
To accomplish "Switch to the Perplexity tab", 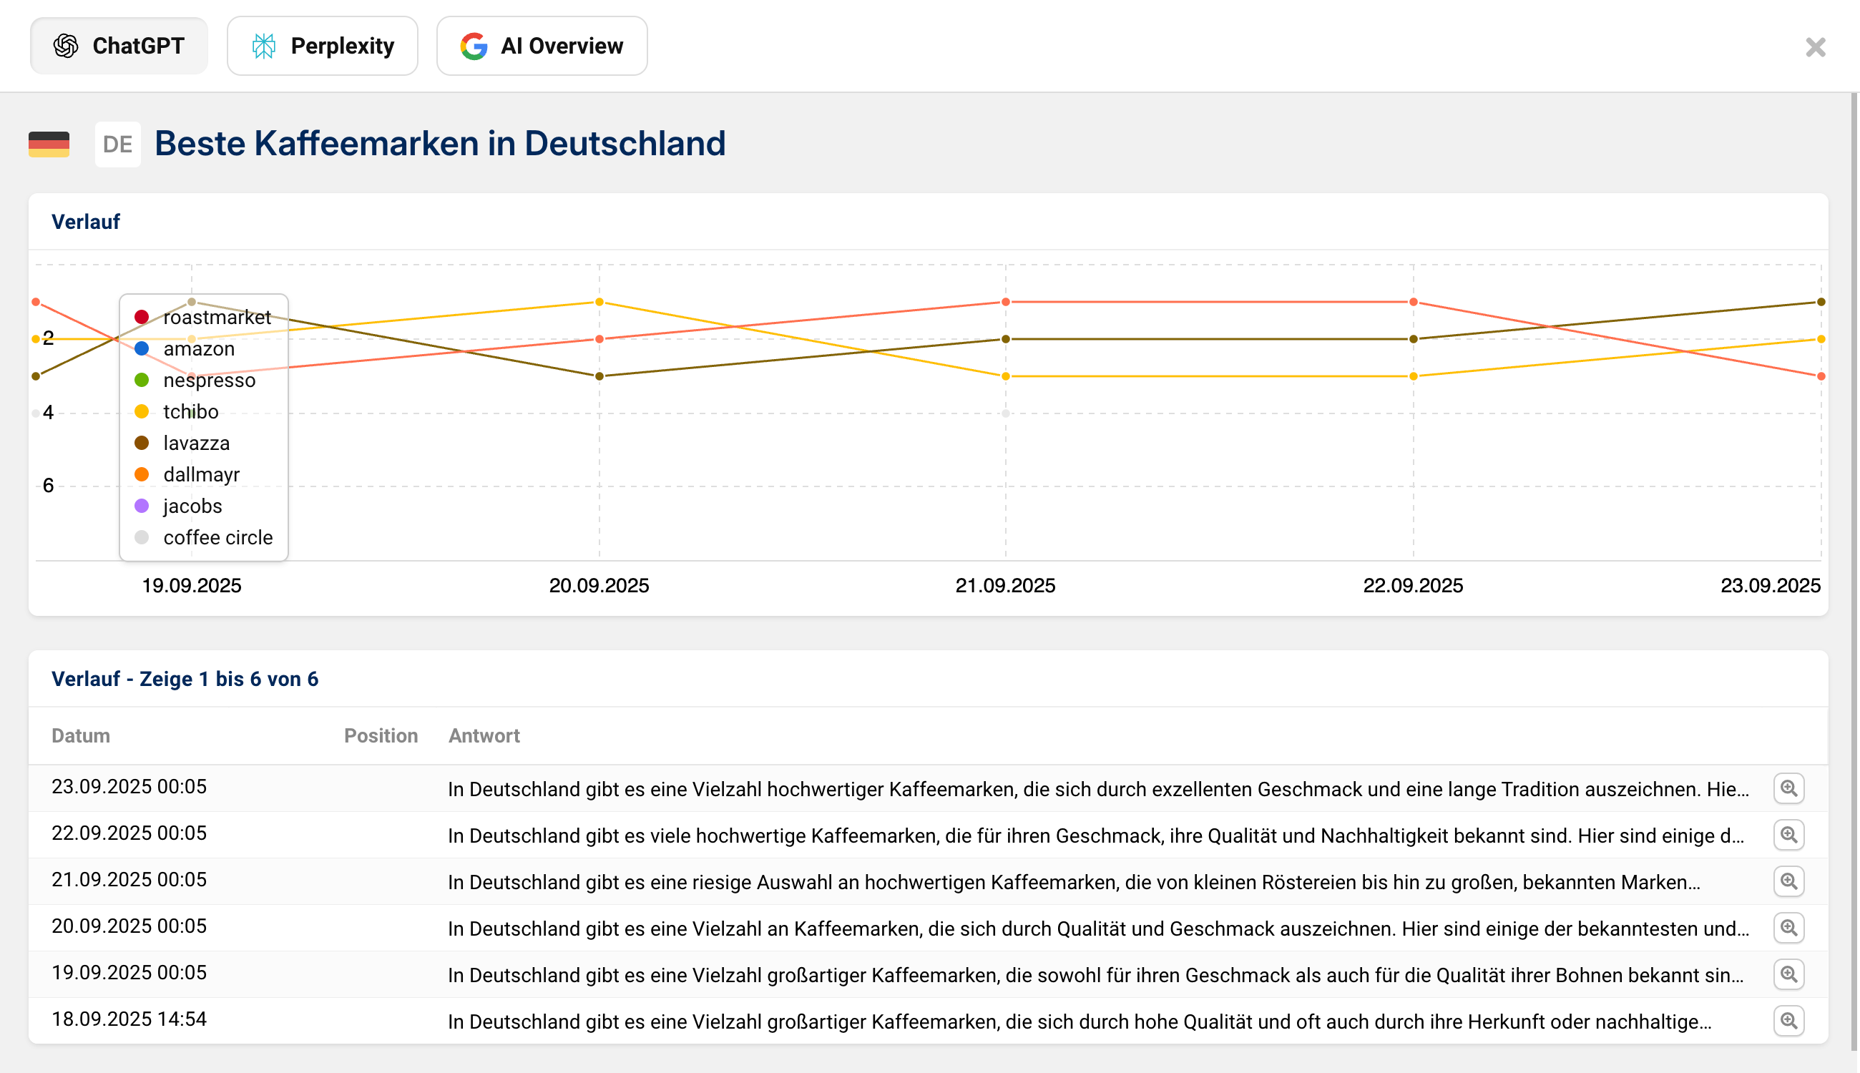I will [322, 46].
